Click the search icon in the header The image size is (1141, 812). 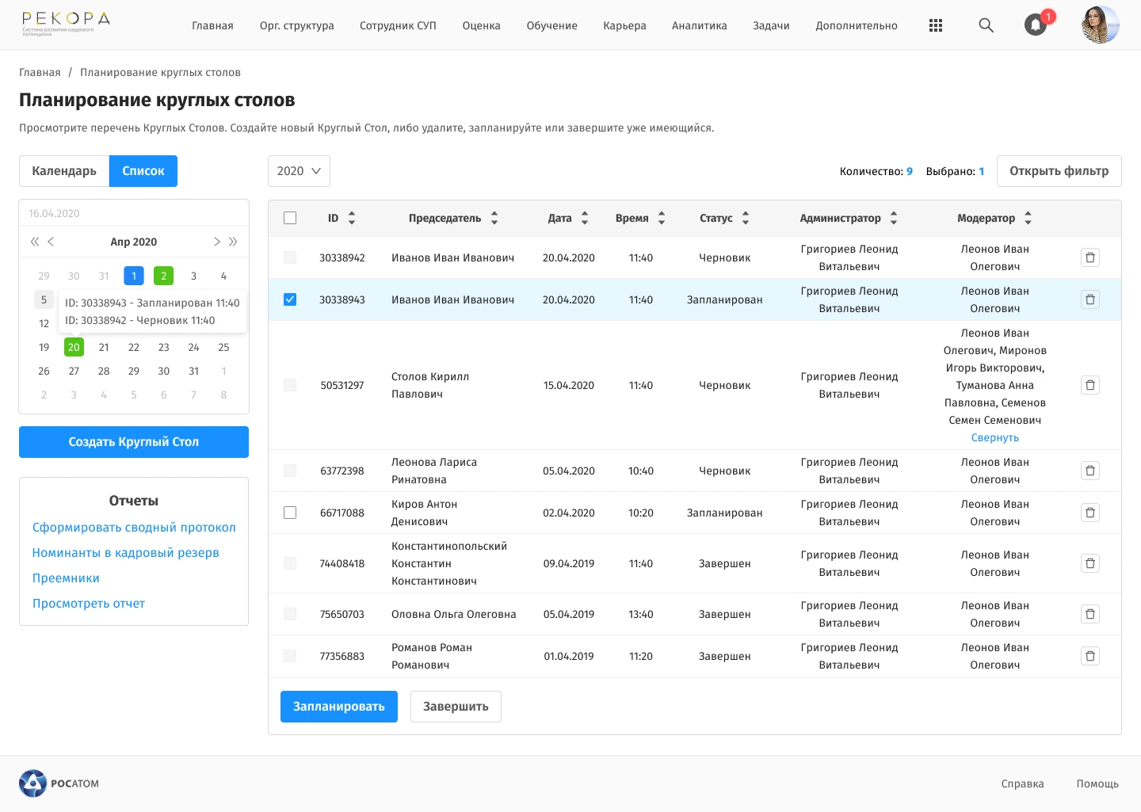point(986,25)
